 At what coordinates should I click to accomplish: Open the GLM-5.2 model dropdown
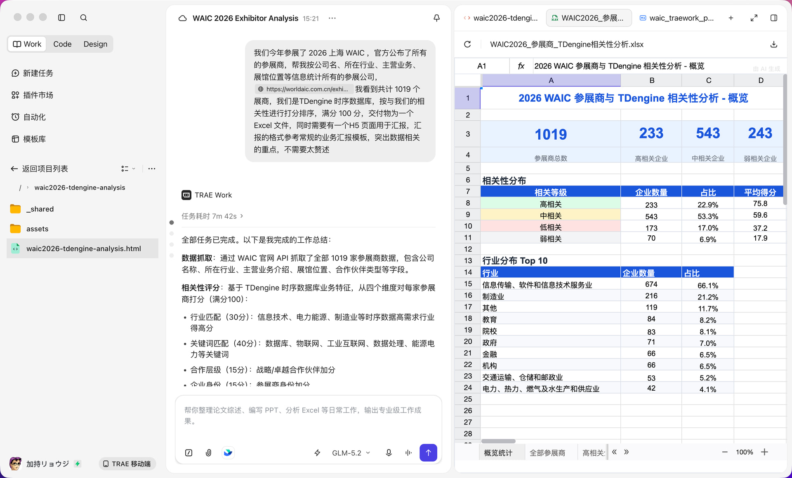coord(351,452)
